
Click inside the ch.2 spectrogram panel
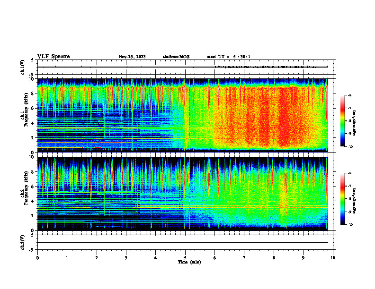tap(183, 194)
